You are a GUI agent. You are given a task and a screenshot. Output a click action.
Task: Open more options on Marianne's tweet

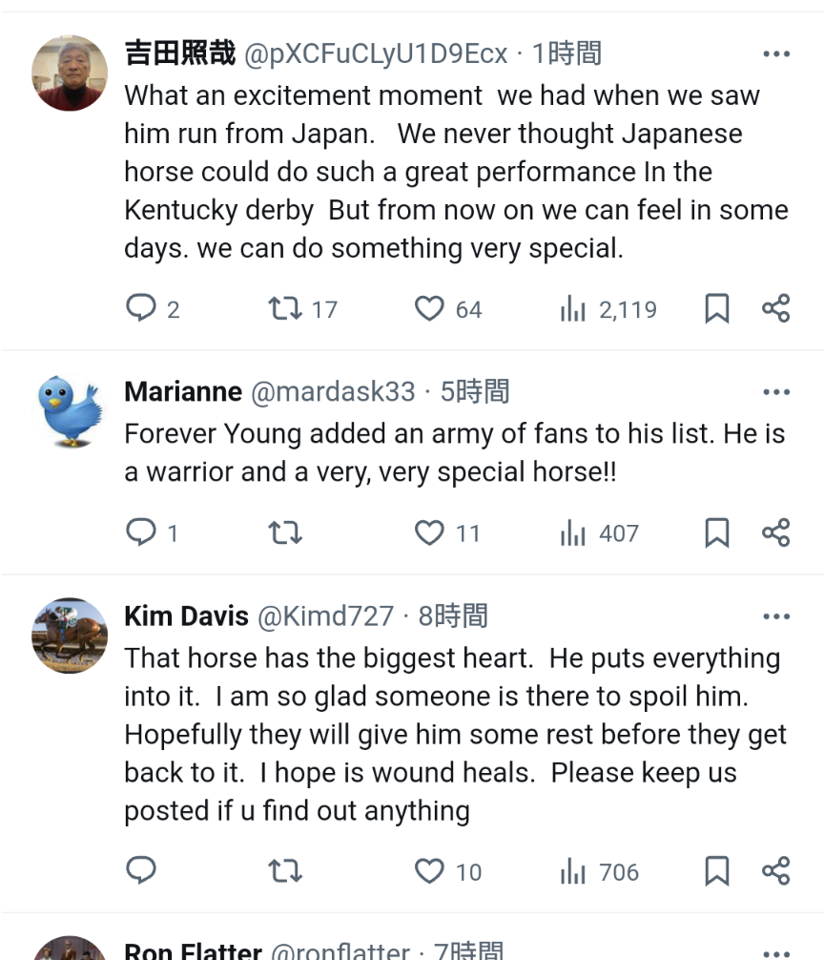(776, 392)
